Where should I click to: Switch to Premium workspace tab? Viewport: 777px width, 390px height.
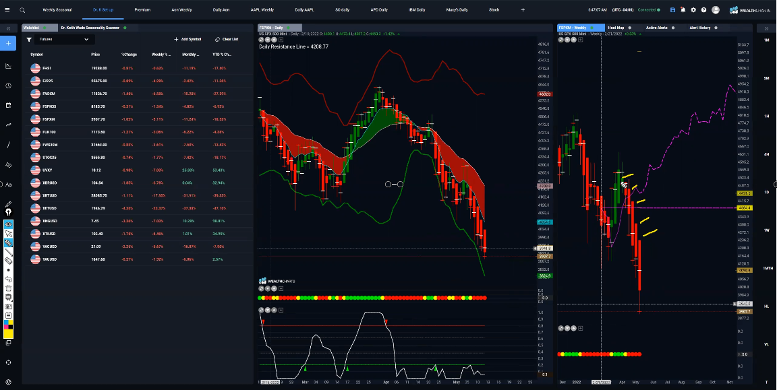pyautogui.click(x=142, y=10)
